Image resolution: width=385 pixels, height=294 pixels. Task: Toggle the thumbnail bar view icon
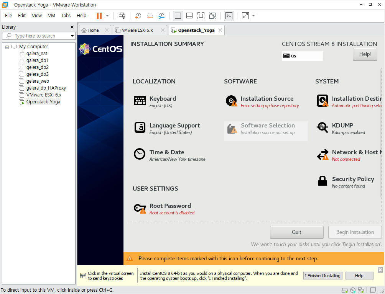(189, 16)
